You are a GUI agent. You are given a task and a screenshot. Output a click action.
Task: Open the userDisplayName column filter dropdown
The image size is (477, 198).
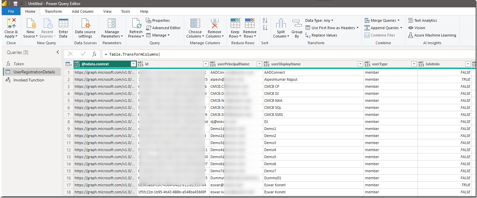[x=360, y=64]
